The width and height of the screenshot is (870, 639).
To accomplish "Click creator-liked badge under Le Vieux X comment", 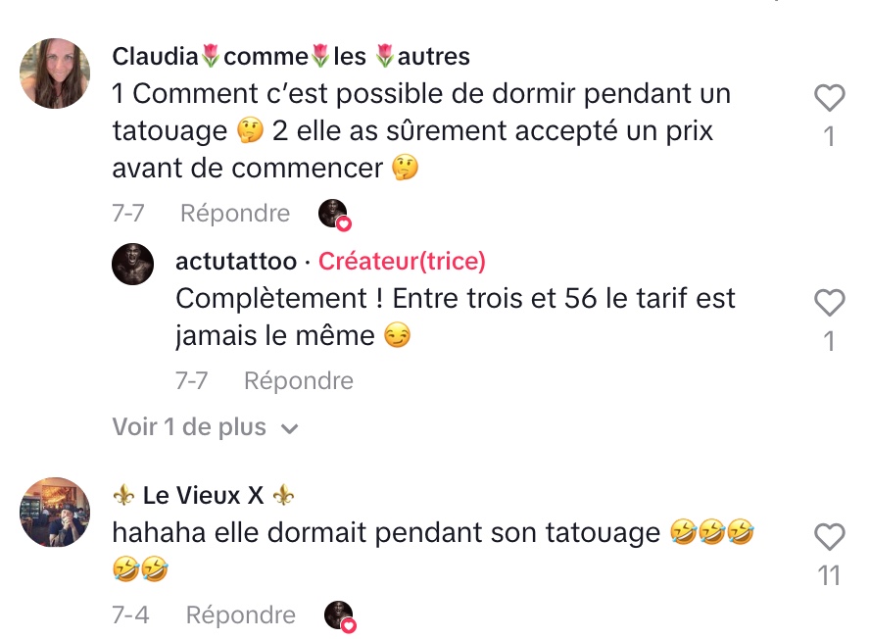I will pyautogui.click(x=340, y=616).
